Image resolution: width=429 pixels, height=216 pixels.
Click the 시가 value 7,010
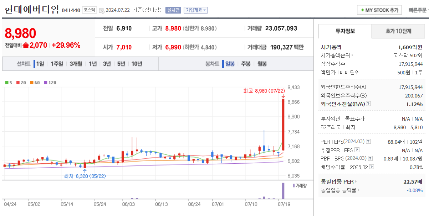click(x=124, y=47)
